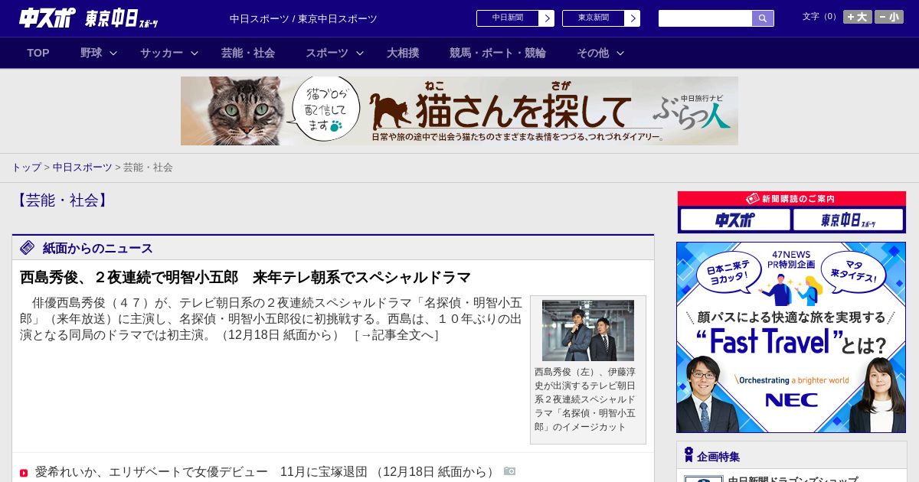This screenshot has height=482, width=919.
Task: Click the camera icon after 愛希れいか headline
Action: coord(510,471)
